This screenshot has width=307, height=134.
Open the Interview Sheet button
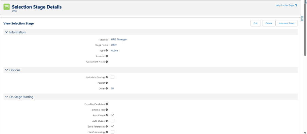point(287,23)
